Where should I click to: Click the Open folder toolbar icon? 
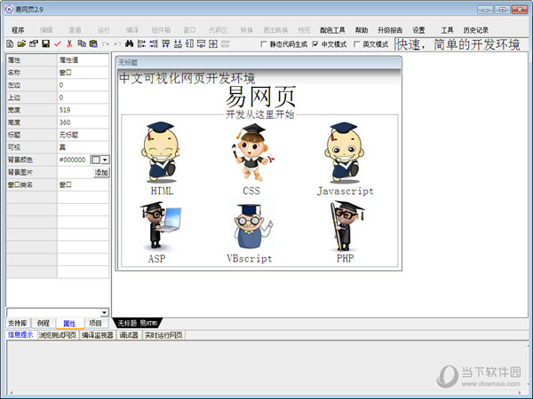[21, 43]
